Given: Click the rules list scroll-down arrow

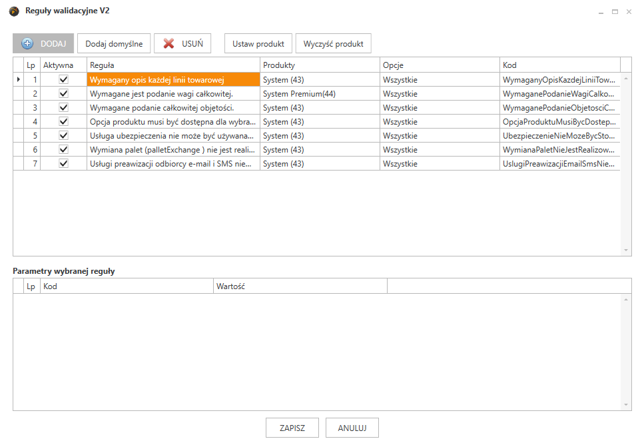Looking at the screenshot, I should point(626,250).
